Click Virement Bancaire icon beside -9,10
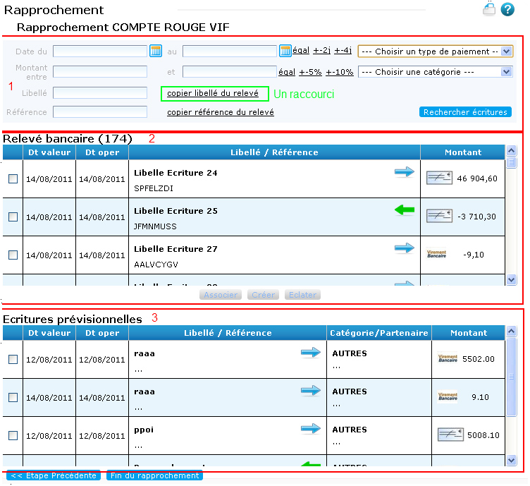 436,254
